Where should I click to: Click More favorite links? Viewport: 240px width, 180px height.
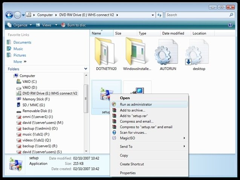click(x=20, y=61)
